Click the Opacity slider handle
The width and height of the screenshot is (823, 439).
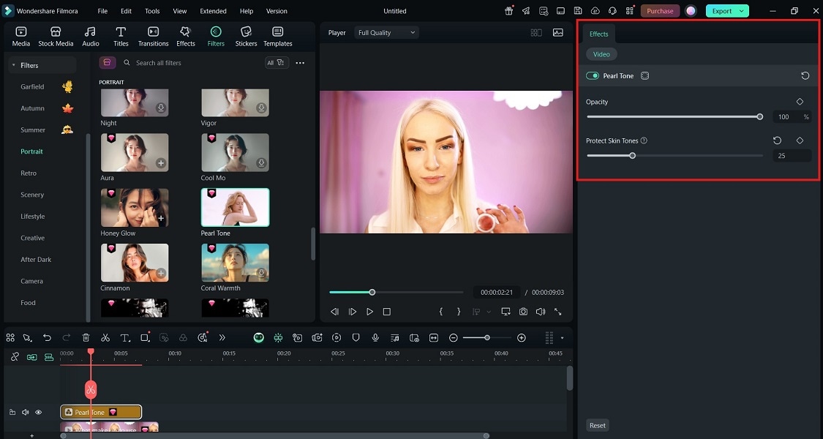tap(760, 116)
